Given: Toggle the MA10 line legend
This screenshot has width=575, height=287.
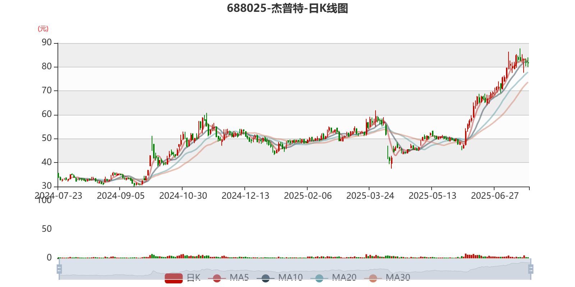Looking at the screenshot, I should pyautogui.click(x=280, y=278).
